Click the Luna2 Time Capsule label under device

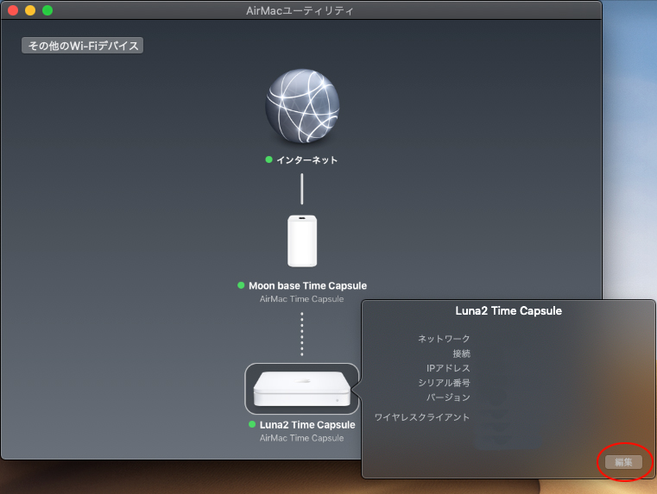(x=307, y=425)
